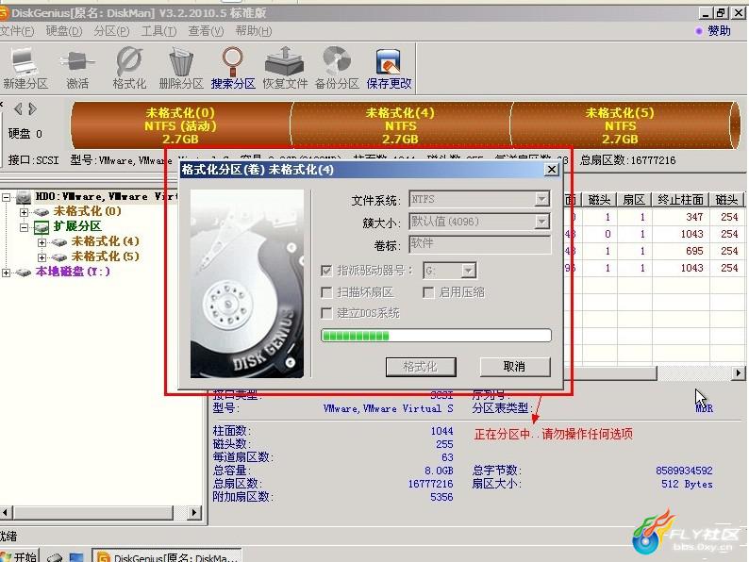Select 未格式化(5) in the disk tree

(x=105, y=256)
